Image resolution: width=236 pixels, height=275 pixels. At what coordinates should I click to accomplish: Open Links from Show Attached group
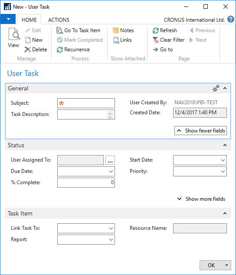coord(122,40)
